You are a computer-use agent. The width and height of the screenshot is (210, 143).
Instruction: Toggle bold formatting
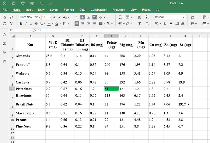21,24
